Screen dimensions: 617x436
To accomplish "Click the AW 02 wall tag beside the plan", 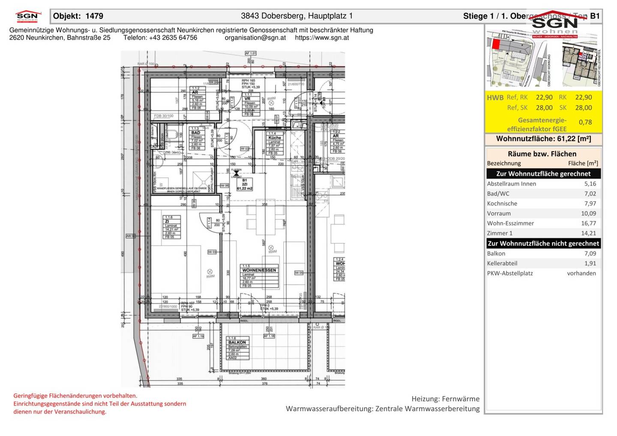I will click(x=130, y=236).
